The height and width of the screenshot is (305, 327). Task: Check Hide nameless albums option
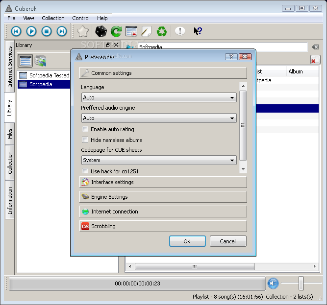tap(85, 140)
